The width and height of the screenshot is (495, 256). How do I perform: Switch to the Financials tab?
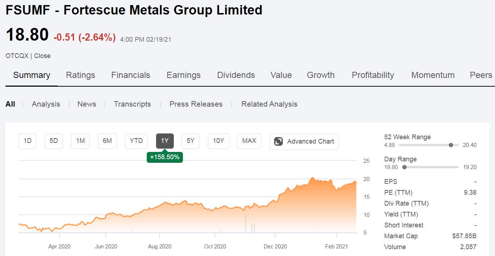[x=130, y=75]
